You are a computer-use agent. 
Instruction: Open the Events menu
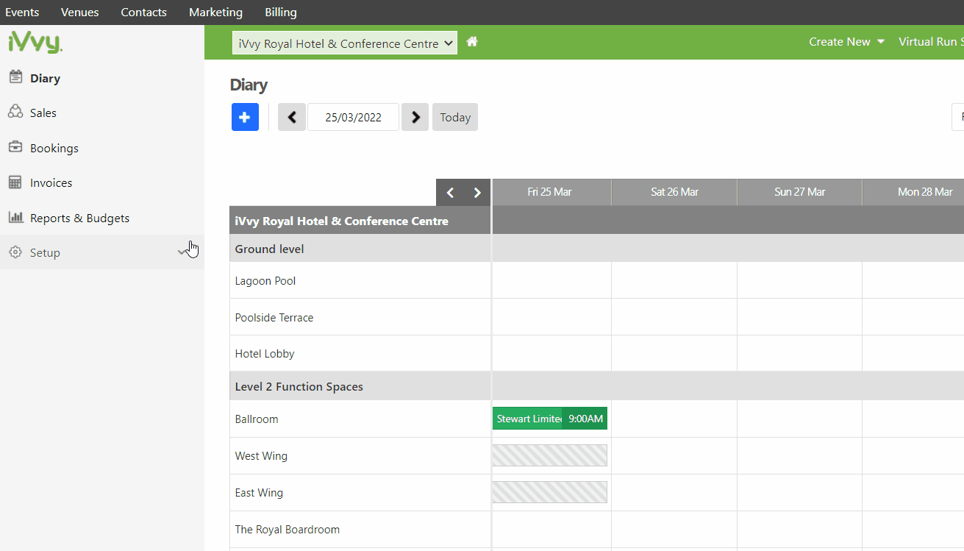pos(22,13)
